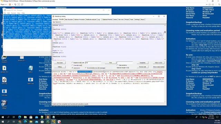
Task: Pause the virtual machine in VMware toolbar
Action: click(x=10, y=4)
